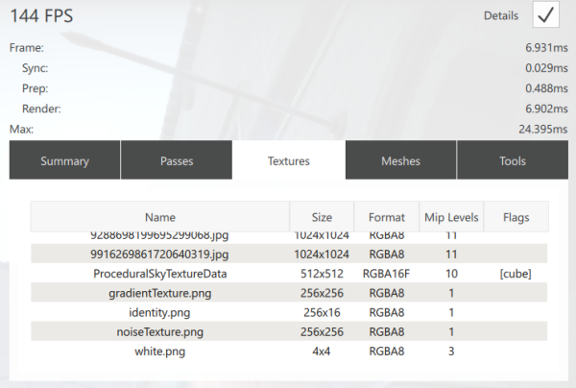Switch to the Summary tab
Viewport: 576px width, 388px height.
pyautogui.click(x=64, y=160)
